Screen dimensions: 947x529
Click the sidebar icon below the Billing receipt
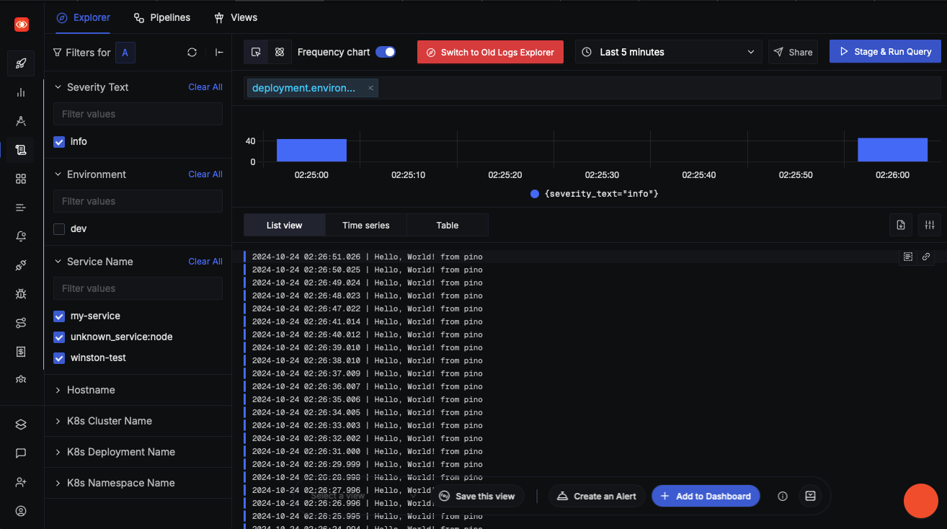click(21, 379)
